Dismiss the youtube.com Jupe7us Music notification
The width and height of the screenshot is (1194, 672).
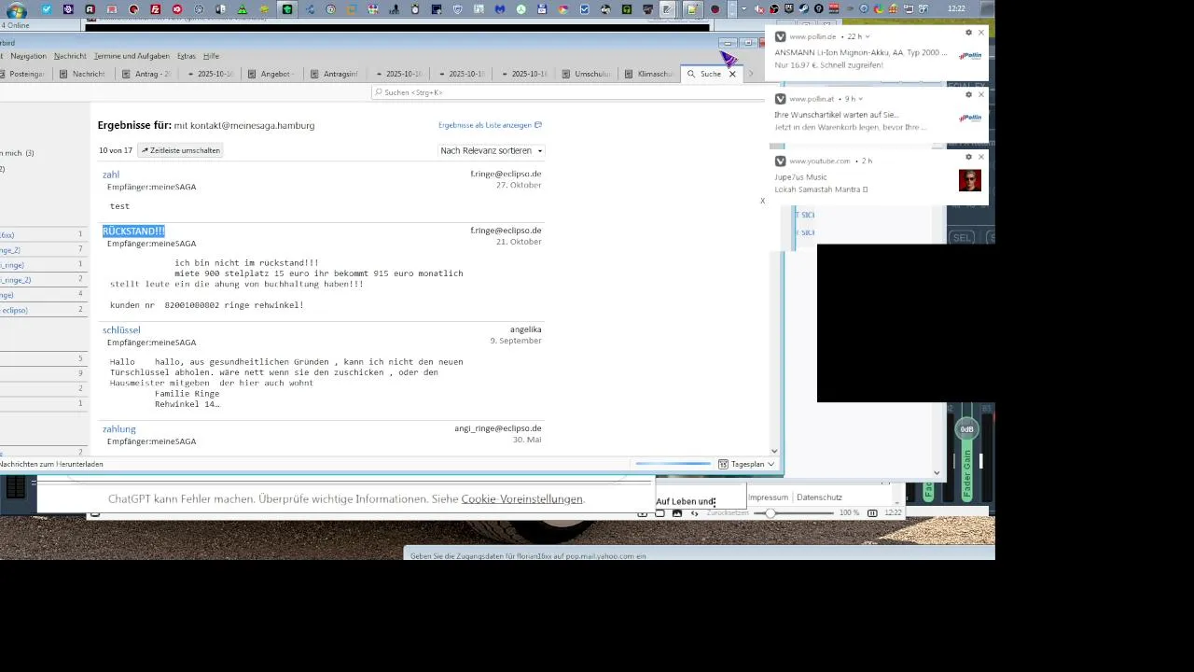point(980,157)
